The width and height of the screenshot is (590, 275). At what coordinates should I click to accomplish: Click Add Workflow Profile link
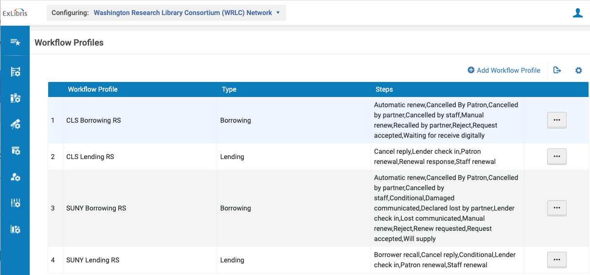(504, 70)
